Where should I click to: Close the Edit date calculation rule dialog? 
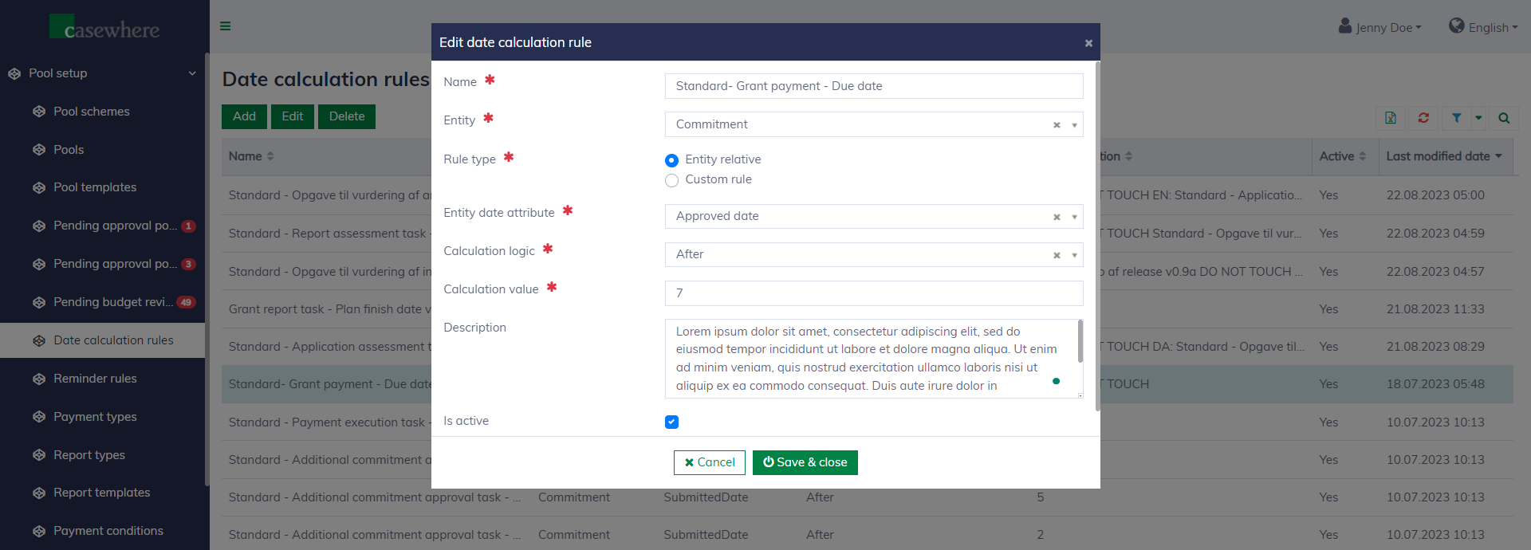coord(1088,43)
